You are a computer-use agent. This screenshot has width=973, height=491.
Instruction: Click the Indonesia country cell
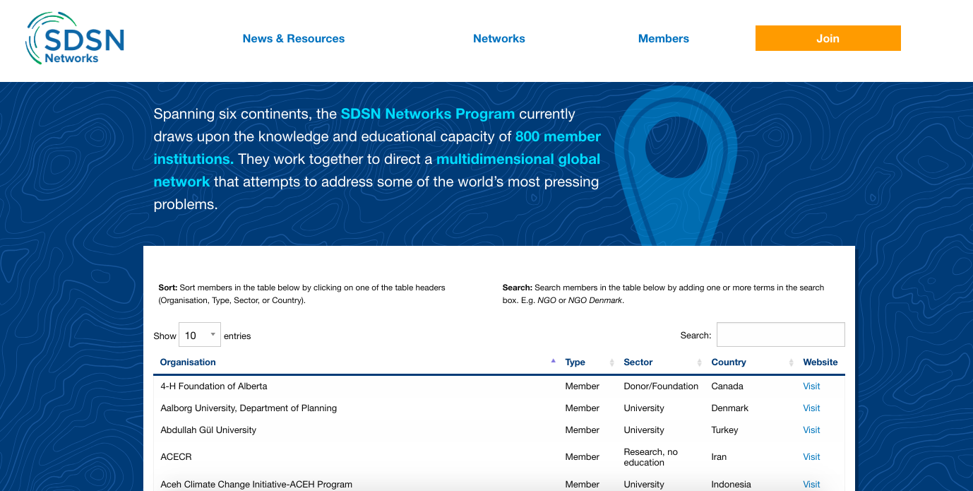[x=731, y=485]
